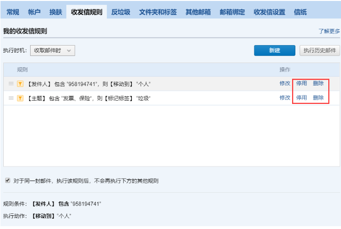Screen dimensions: 341x229
Task: Open the 帐户 settings tab
Action: (x=34, y=12)
